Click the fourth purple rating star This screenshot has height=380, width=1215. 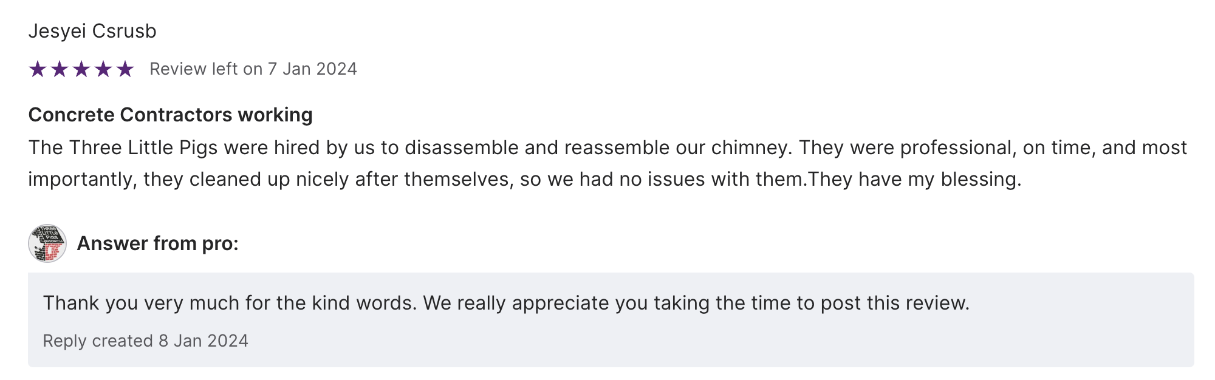coord(103,69)
